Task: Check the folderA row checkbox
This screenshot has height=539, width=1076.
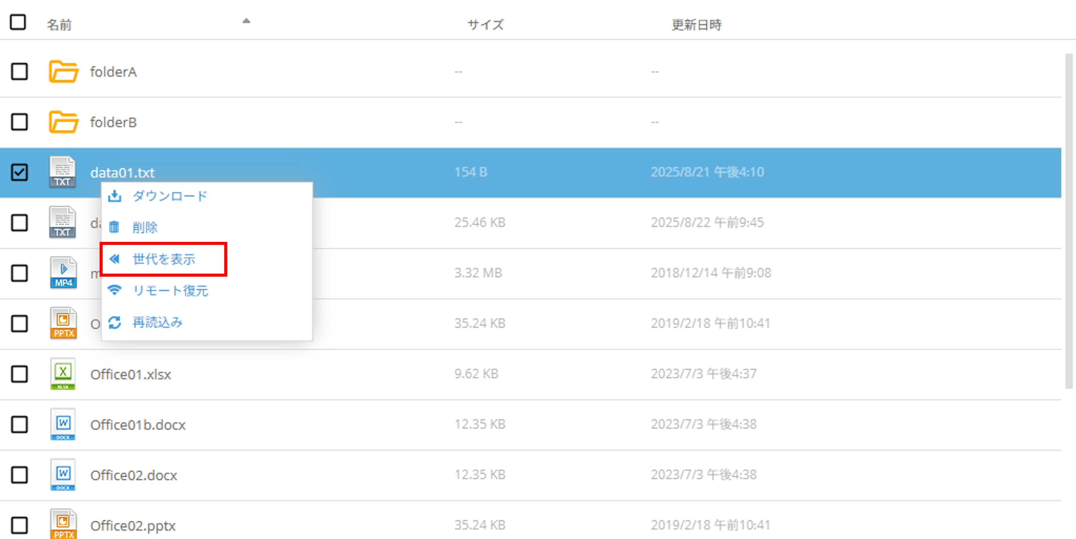Action: pos(20,71)
